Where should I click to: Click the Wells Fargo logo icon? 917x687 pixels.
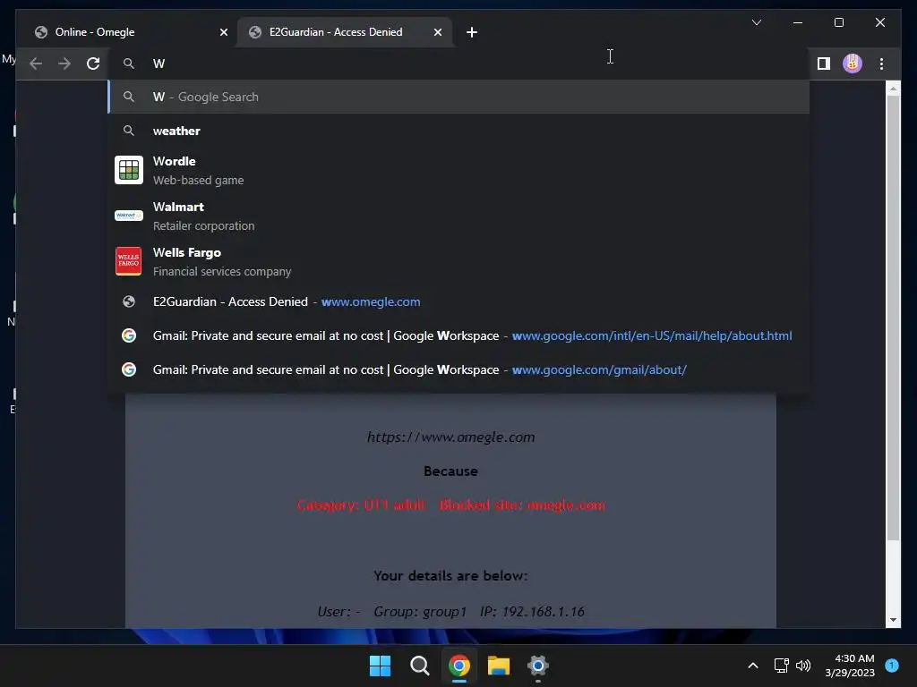click(x=129, y=261)
